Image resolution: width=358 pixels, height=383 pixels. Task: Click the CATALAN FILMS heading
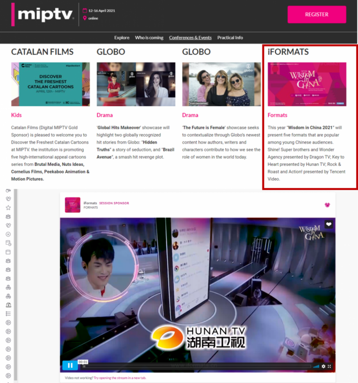click(x=42, y=52)
